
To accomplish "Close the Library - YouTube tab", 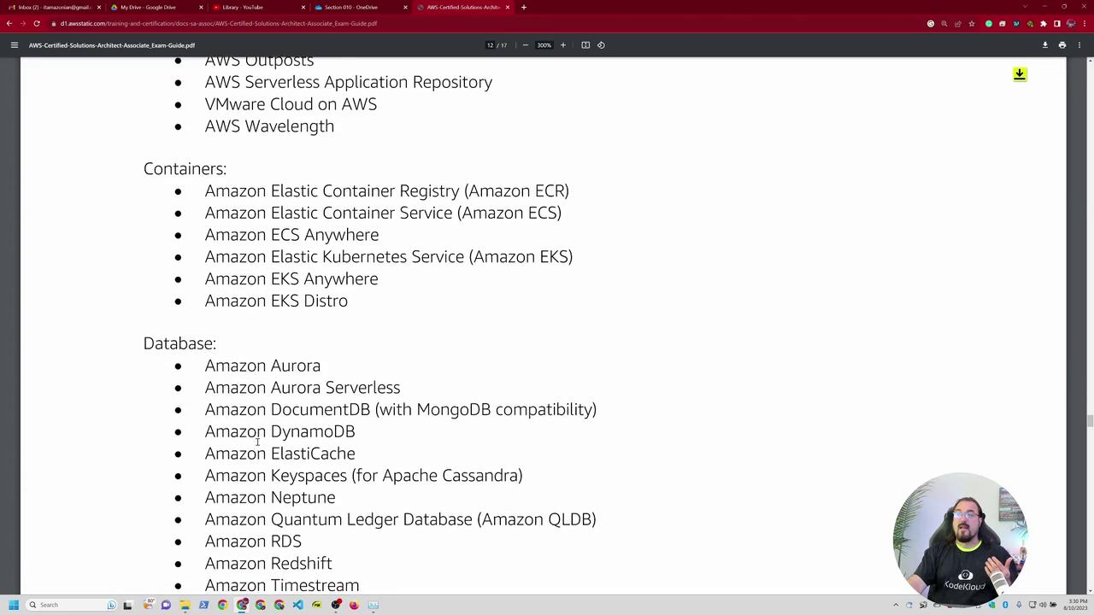I will (x=303, y=7).
